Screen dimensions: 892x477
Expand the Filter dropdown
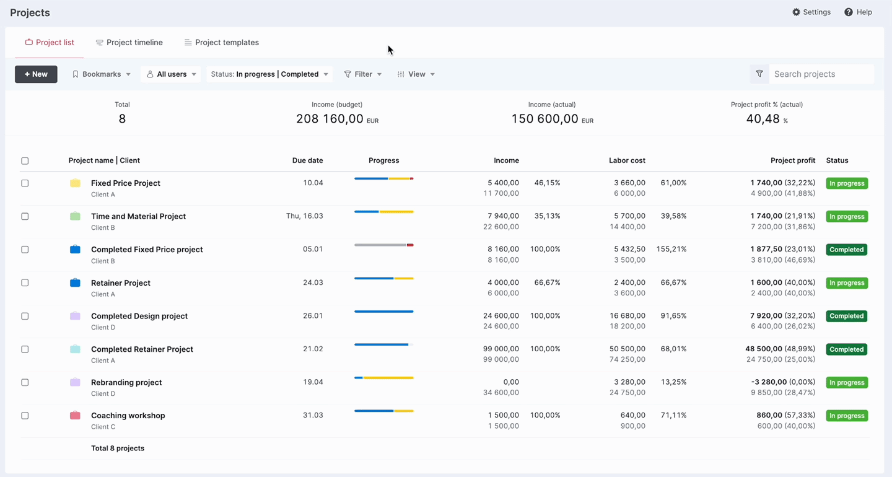363,74
